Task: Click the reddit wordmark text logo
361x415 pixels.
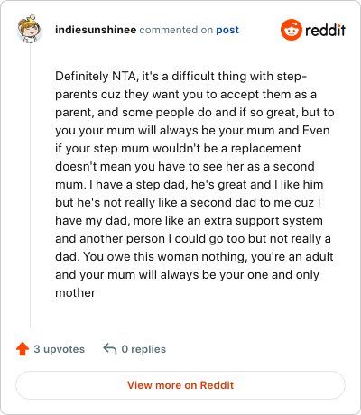Action: [x=325, y=30]
